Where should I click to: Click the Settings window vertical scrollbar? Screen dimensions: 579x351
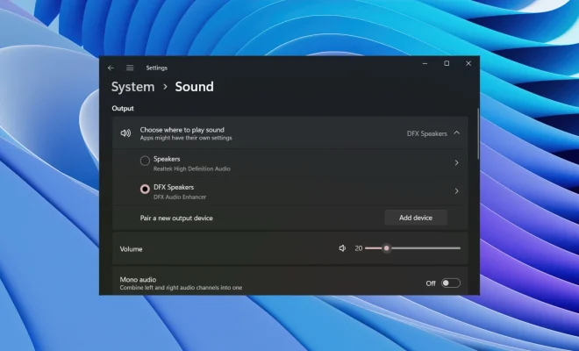[x=478, y=133]
